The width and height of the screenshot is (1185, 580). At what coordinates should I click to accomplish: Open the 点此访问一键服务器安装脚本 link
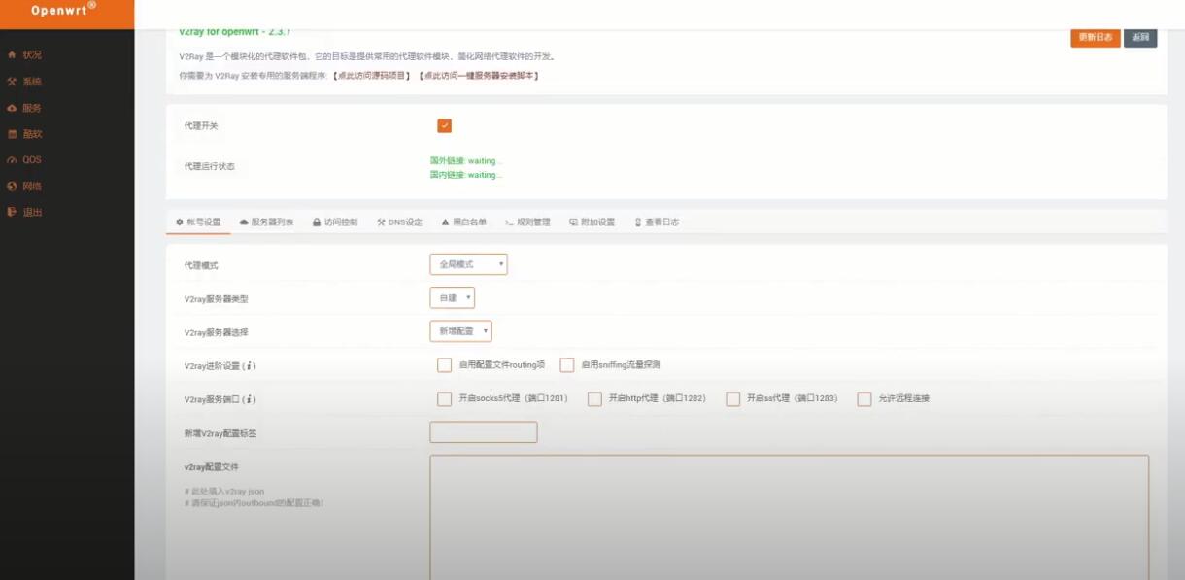(478, 75)
